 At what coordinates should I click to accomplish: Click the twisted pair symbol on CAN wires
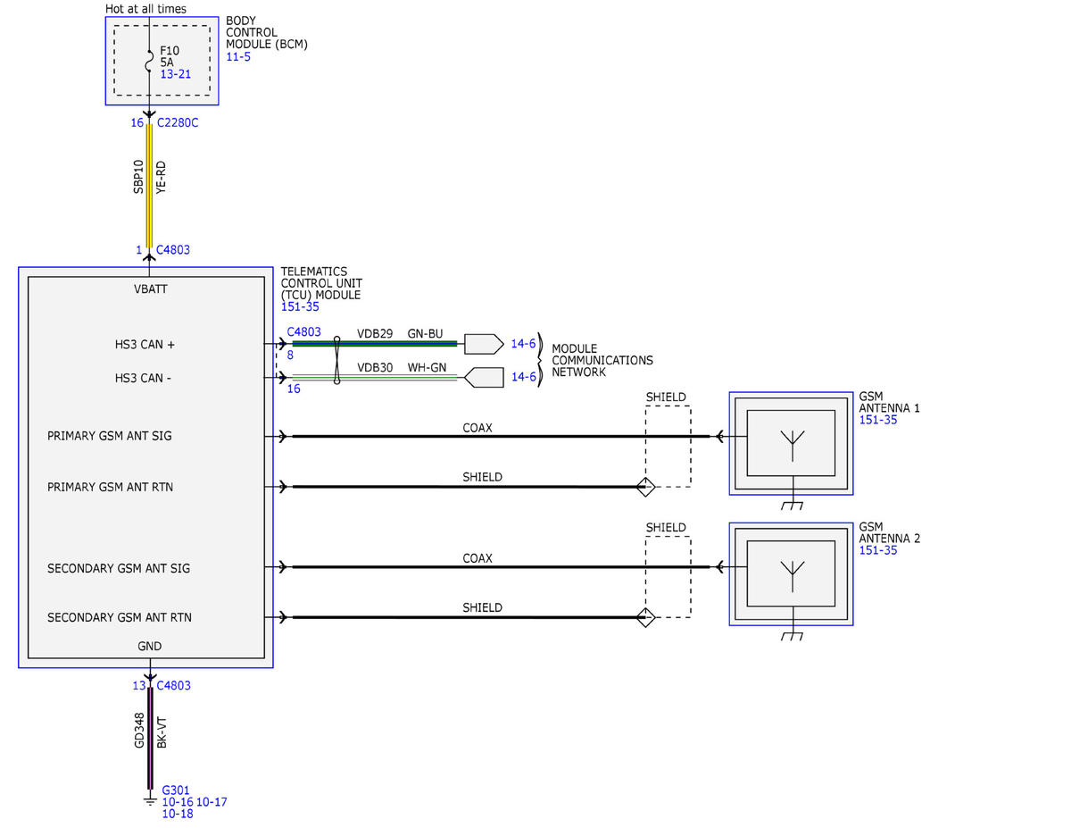click(336, 360)
